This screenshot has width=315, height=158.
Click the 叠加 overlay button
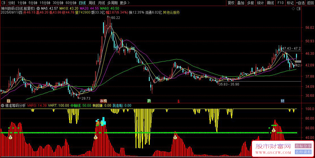click(x=241, y=3)
